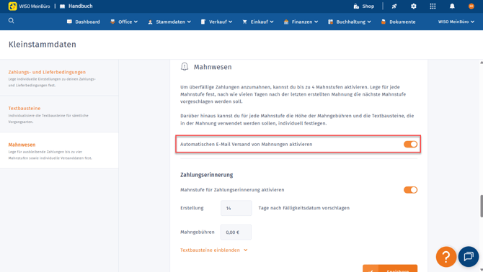Screen dimensions: 483x272
Task: Click the Dokumente file icon
Action: pos(384,22)
